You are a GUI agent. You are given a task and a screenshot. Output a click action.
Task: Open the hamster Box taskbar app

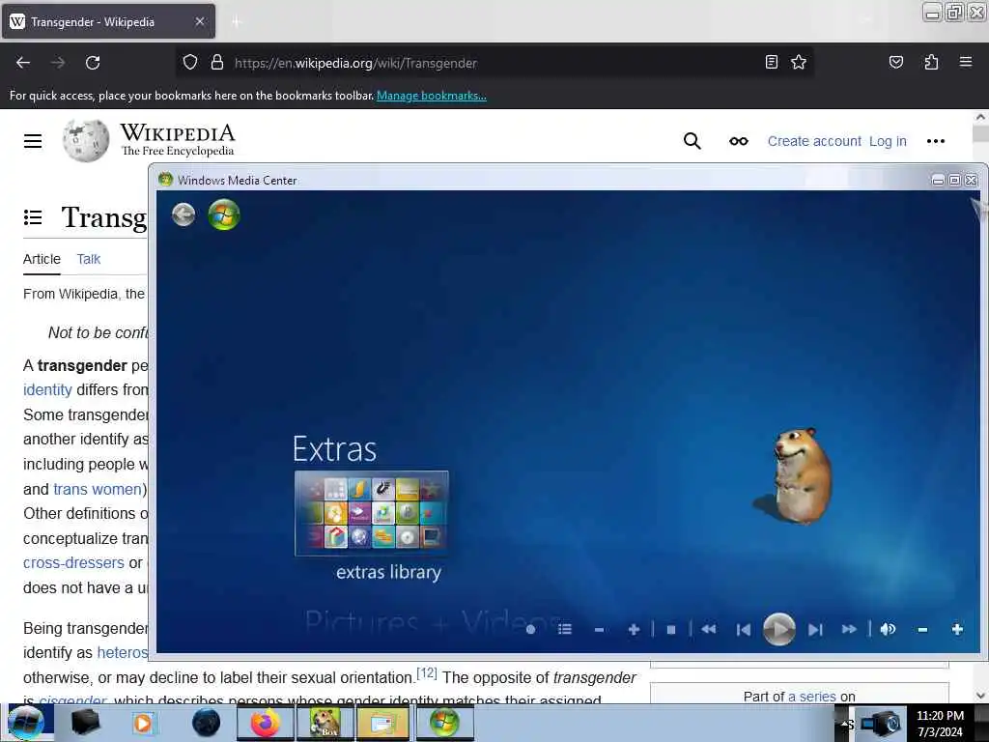[325, 723]
